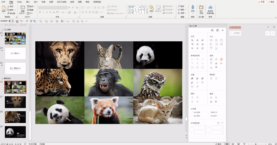Open the animation pane options dropdown arrow

pos(268,27)
